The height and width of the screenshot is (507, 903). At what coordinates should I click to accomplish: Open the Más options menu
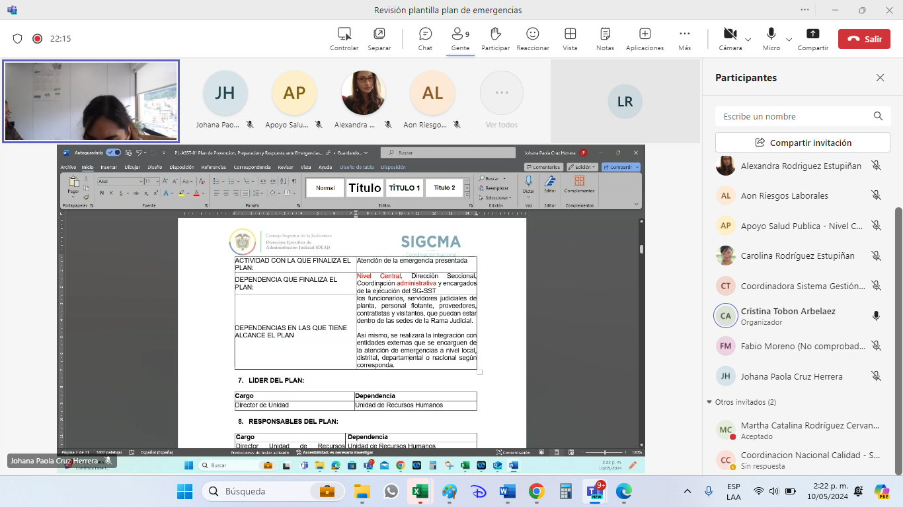click(684, 39)
